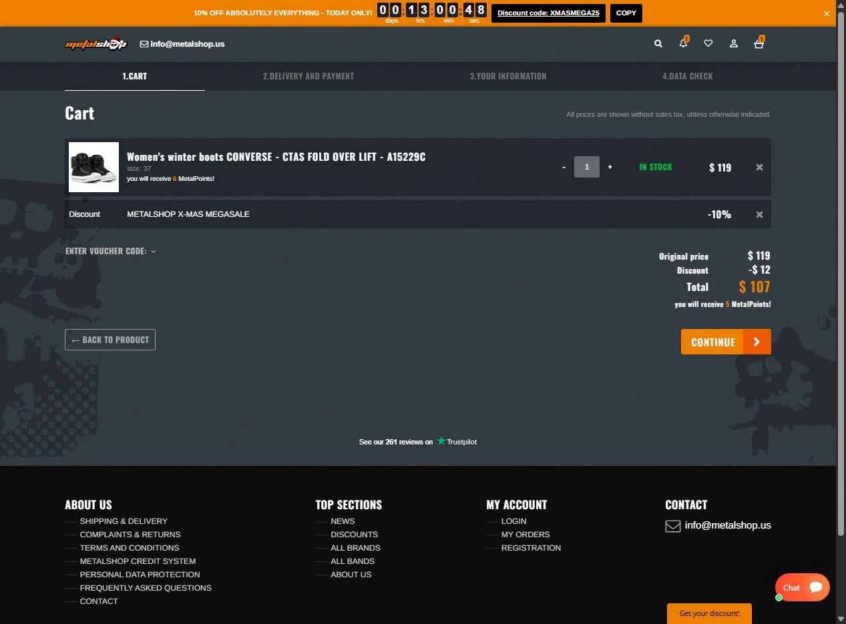This screenshot has width=846, height=624.
Task: Open the Registration footer link
Action: pyautogui.click(x=531, y=548)
